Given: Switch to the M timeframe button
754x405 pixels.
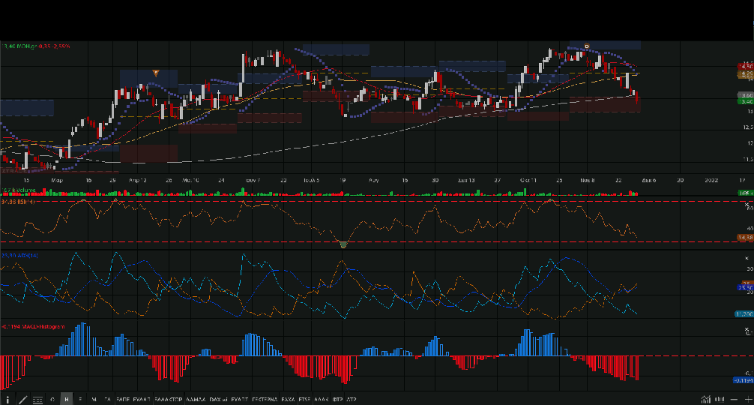Looking at the screenshot, I should click(x=94, y=400).
